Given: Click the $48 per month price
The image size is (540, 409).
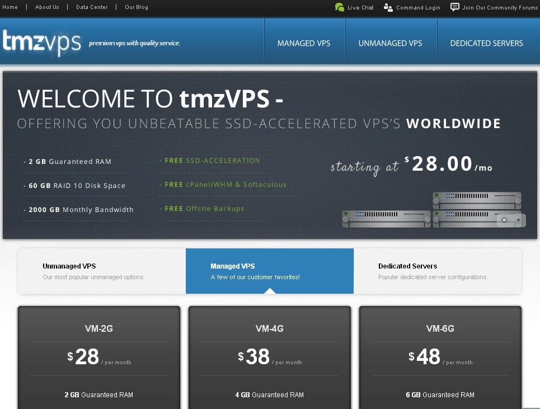Looking at the screenshot, I should coord(440,357).
